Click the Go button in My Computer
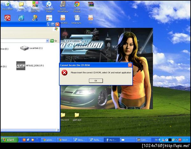Viewport: 191px width, 149px height. click(54, 41)
